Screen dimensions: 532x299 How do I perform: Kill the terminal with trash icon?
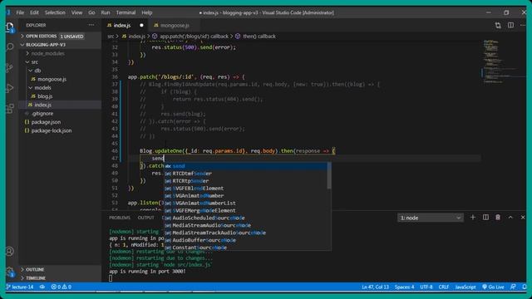tap(498, 218)
